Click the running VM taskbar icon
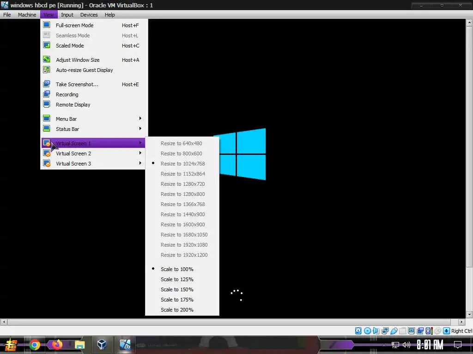 coord(125,345)
